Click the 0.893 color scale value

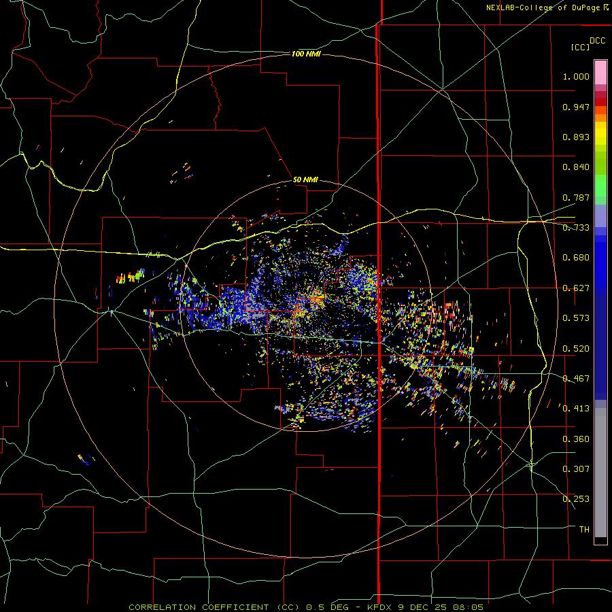(576, 137)
